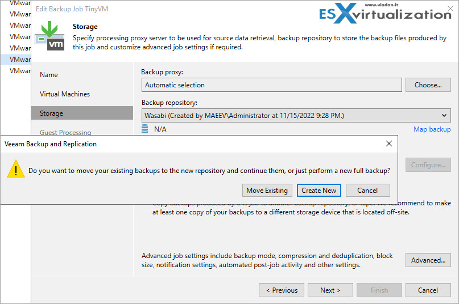Select the Virtual Machines wizard step

click(x=65, y=94)
